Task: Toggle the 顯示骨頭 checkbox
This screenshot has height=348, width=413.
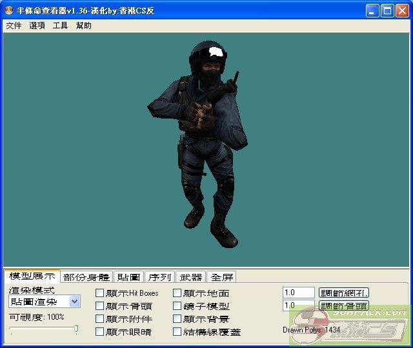Action: tap(99, 306)
